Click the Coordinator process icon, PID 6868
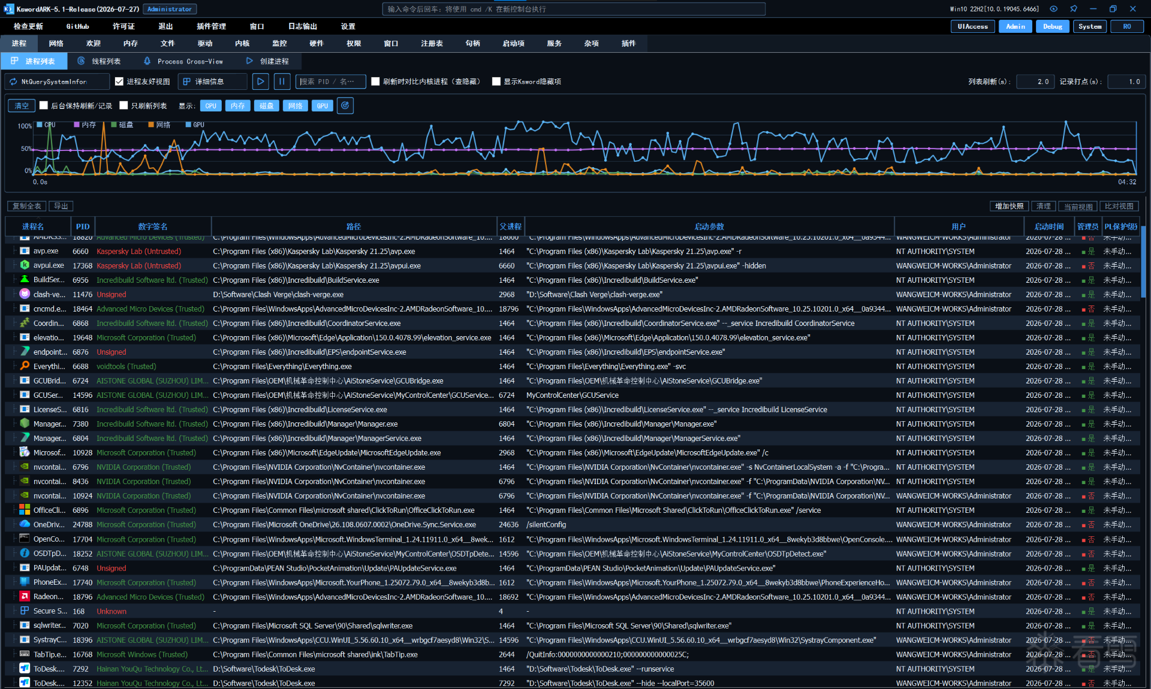 (25, 323)
